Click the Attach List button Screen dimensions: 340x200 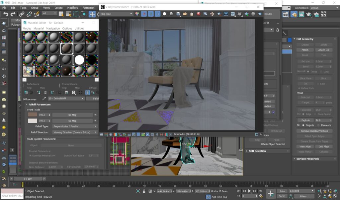click(x=323, y=50)
